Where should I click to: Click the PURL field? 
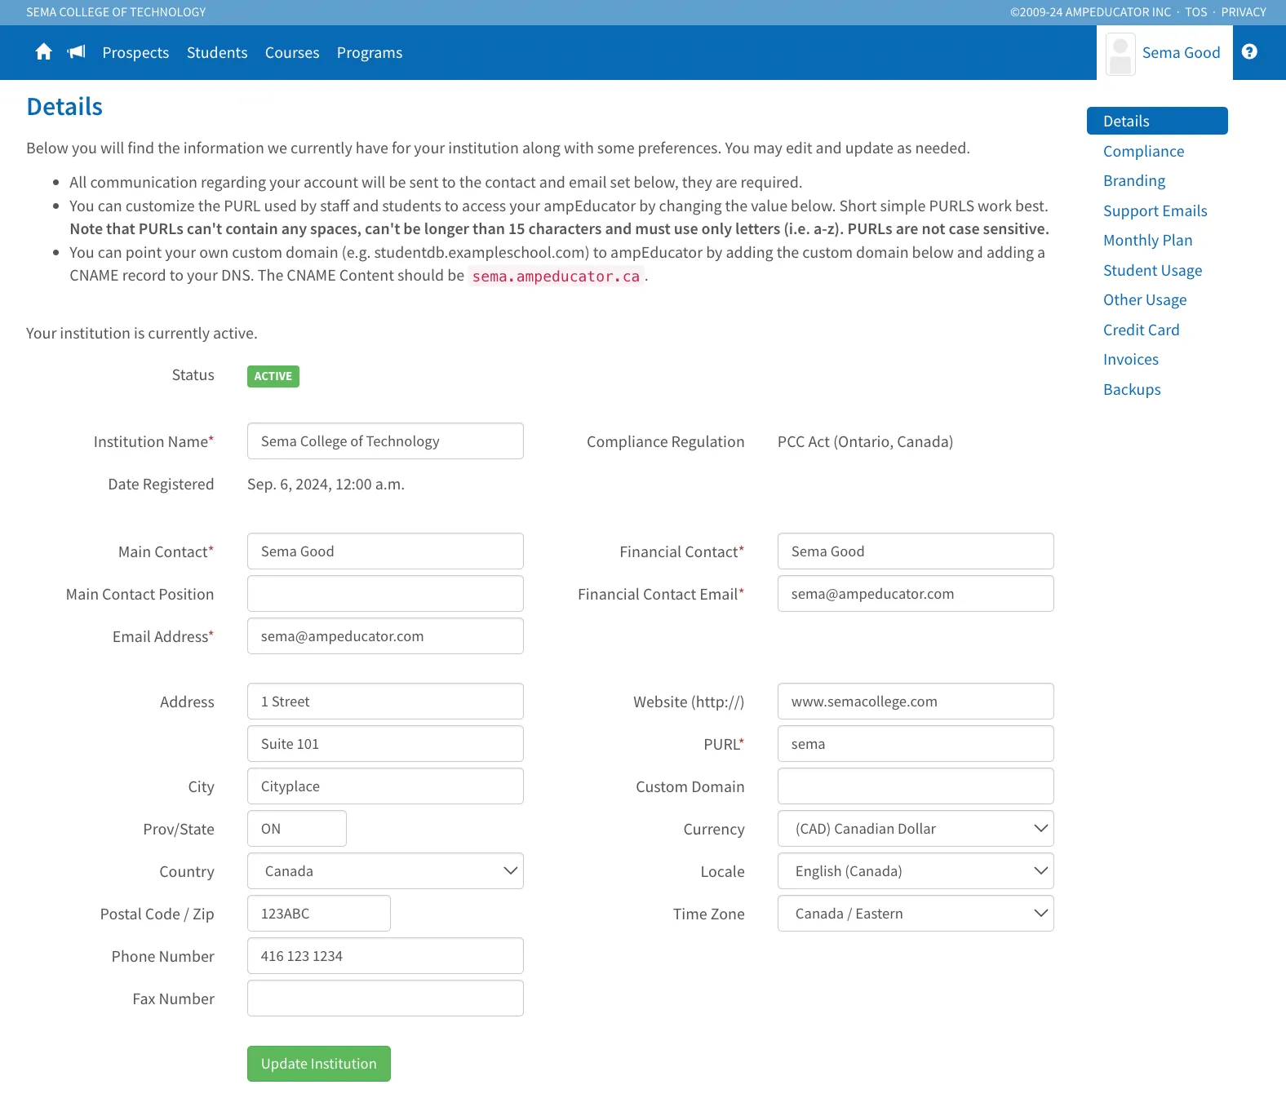click(916, 744)
